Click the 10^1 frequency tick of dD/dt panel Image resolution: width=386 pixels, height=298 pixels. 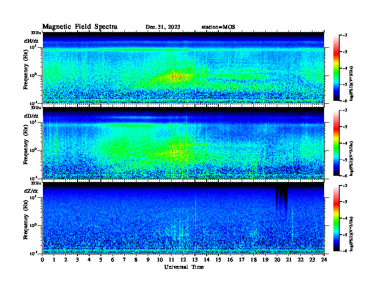[33, 122]
